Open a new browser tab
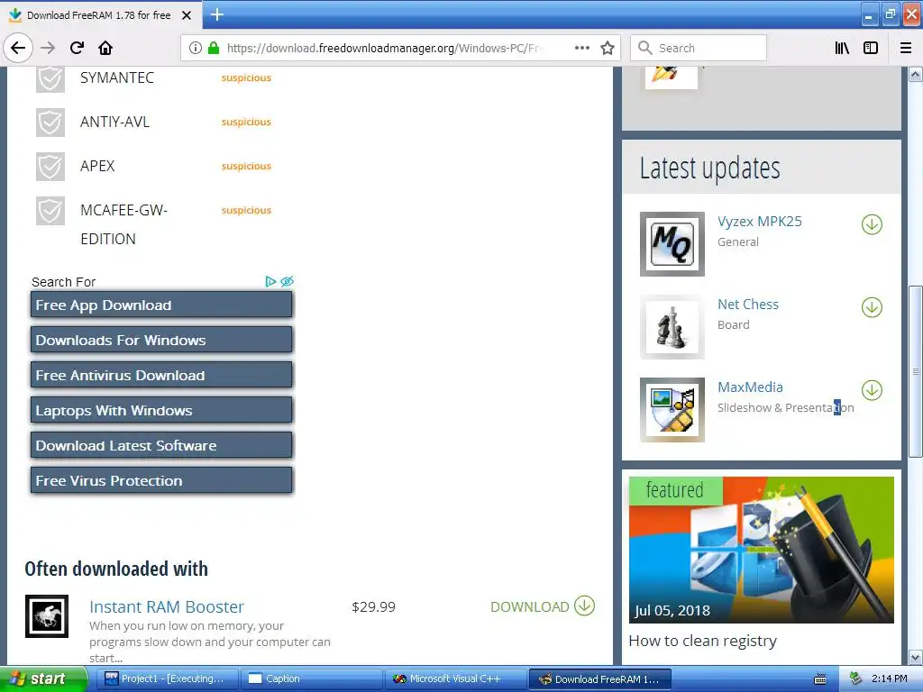923x692 pixels. coord(217,14)
